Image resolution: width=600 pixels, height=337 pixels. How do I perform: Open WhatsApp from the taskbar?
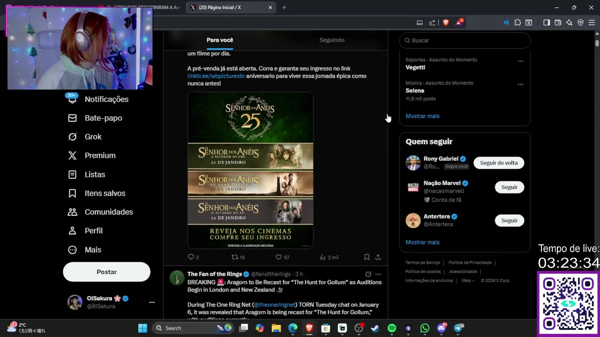(425, 328)
